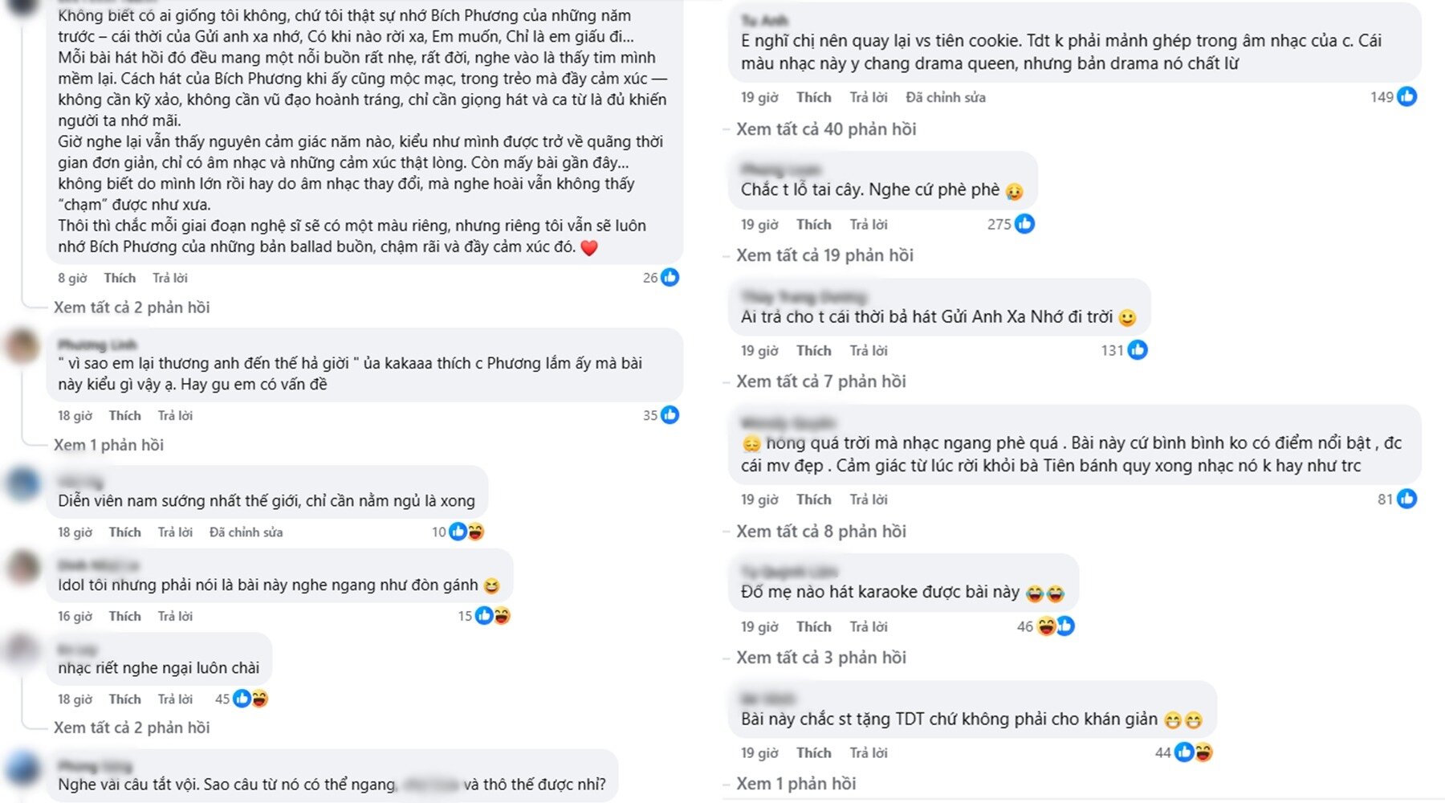This screenshot has width=1445, height=803.
Task: Click the like reaction icon beside 26
Action: [670, 278]
